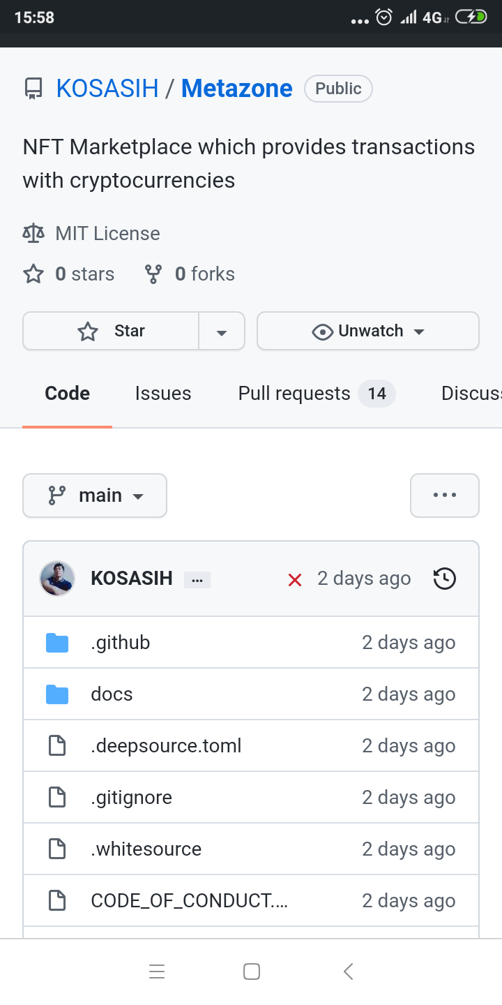View the 0 forks list
This screenshot has width=502, height=1005.
point(204,274)
